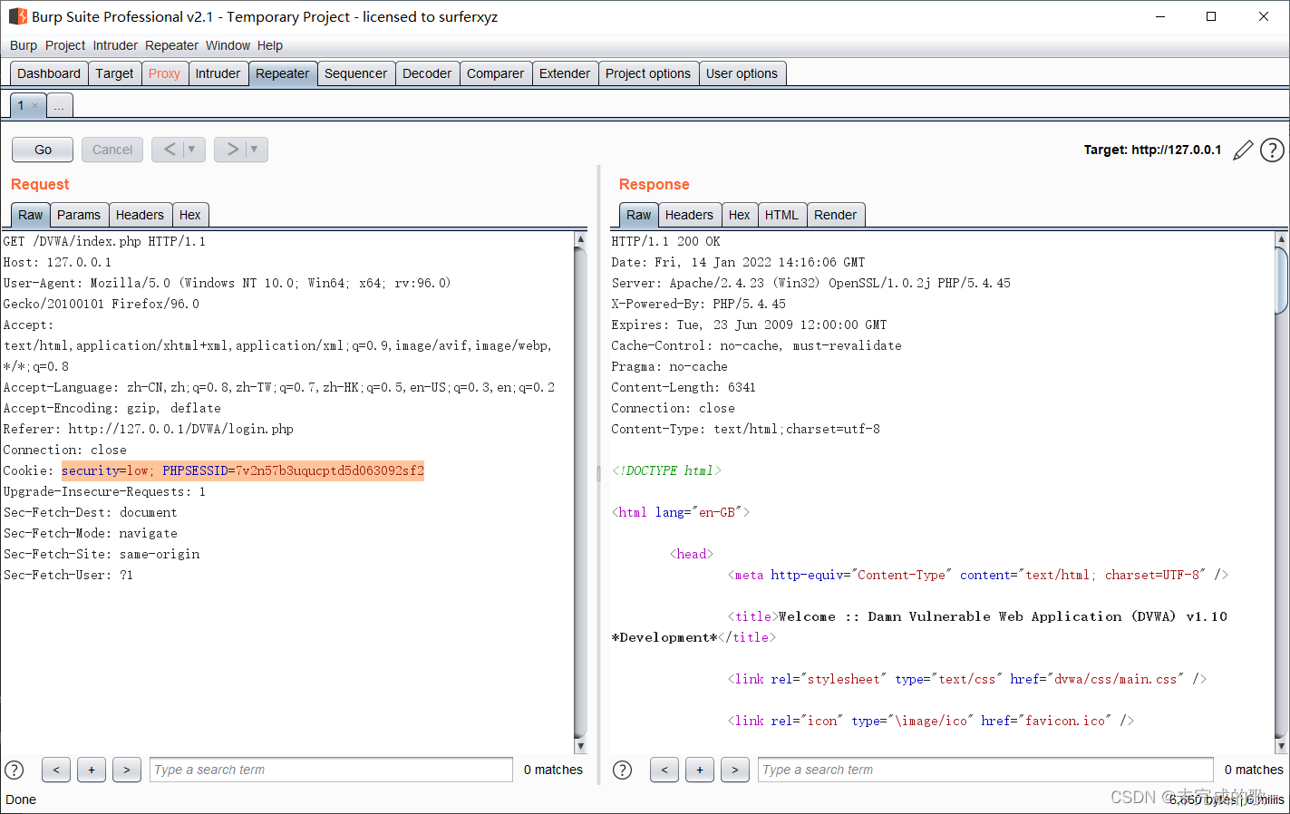Switch to the Sequencer tab
Image resolution: width=1290 pixels, height=814 pixels.
pos(355,73)
